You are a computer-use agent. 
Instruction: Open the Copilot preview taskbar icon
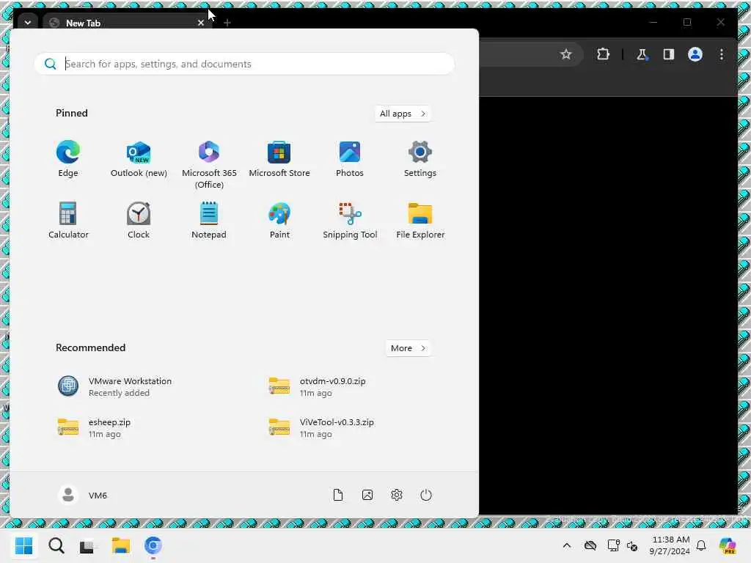pyautogui.click(x=728, y=545)
